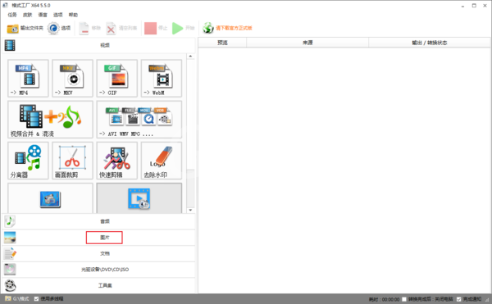This screenshot has height=304, width=492.
Task: Click the G:\ output path text in the status bar
Action: [x=20, y=299]
